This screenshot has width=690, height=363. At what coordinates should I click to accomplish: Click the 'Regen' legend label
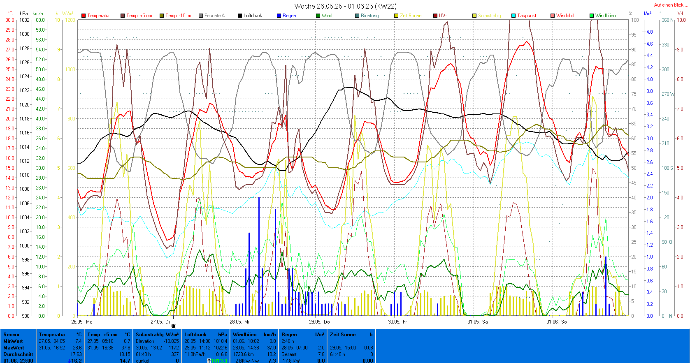(289, 16)
